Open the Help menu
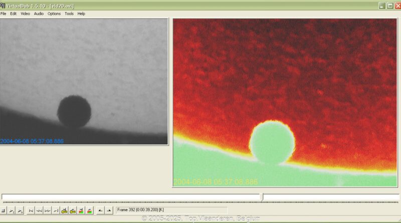The height and width of the screenshot is (223, 401). pyautogui.click(x=81, y=14)
